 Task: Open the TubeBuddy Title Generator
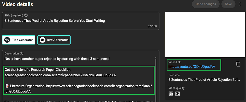[x=19, y=40]
